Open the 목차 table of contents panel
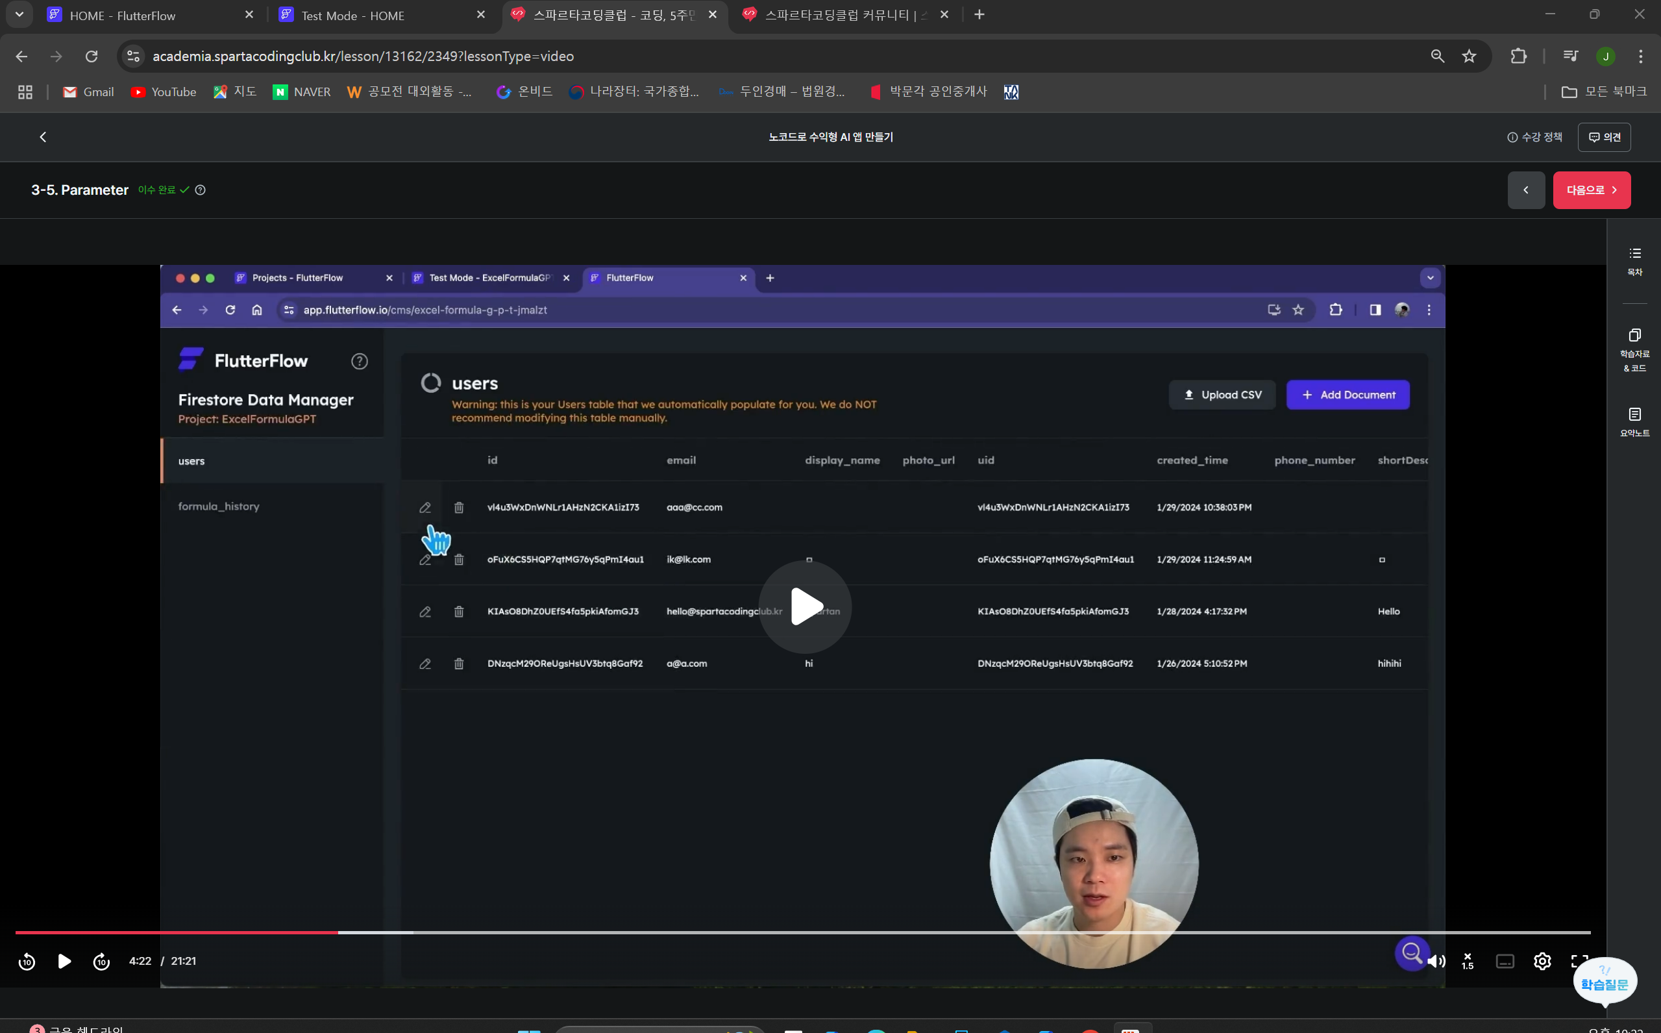 [x=1635, y=262]
